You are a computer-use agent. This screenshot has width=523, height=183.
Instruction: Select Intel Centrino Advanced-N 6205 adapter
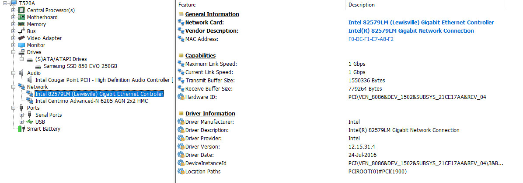(x=92, y=101)
